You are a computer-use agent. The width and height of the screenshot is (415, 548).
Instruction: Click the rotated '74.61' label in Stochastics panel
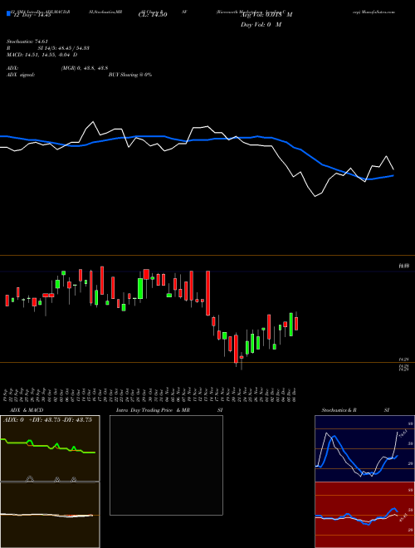click(x=402, y=433)
